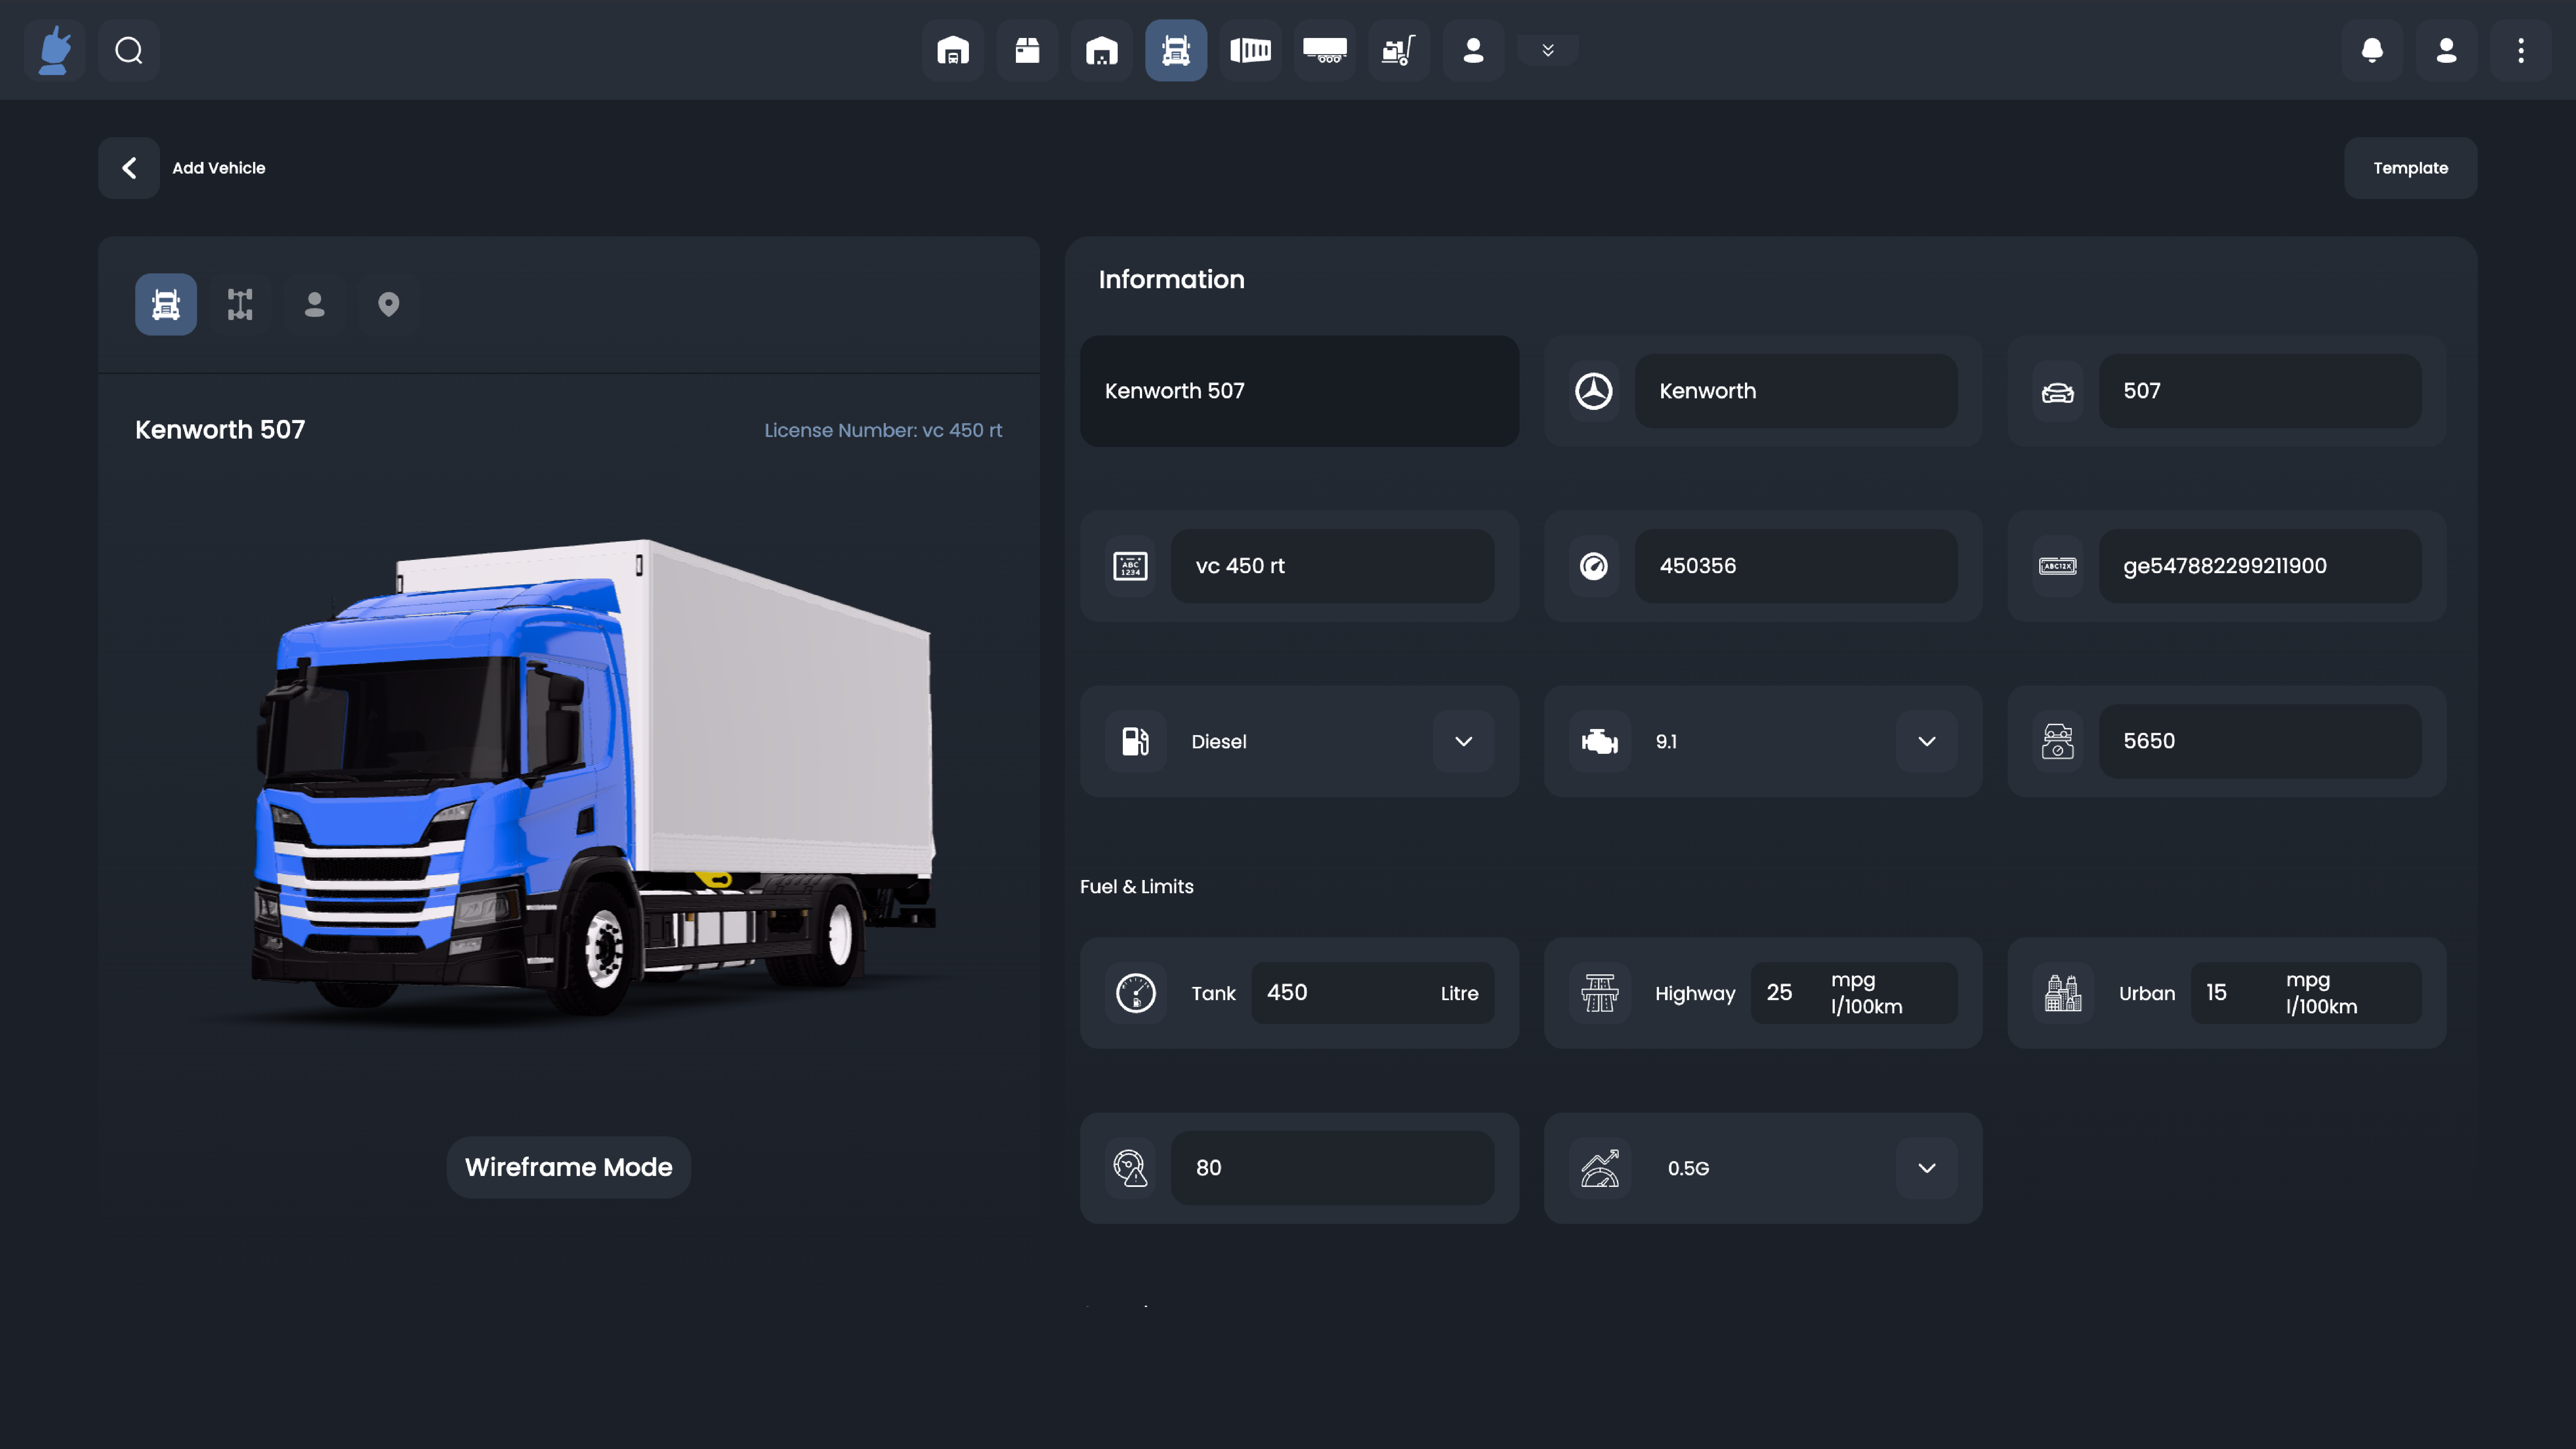Viewport: 2576px width, 1449px height.
Task: Open notifications bell
Action: click(2372, 50)
